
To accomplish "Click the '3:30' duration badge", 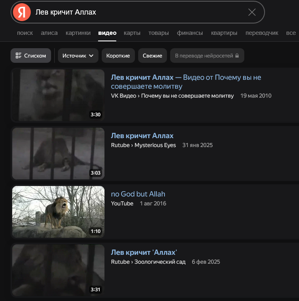I will [x=96, y=115].
